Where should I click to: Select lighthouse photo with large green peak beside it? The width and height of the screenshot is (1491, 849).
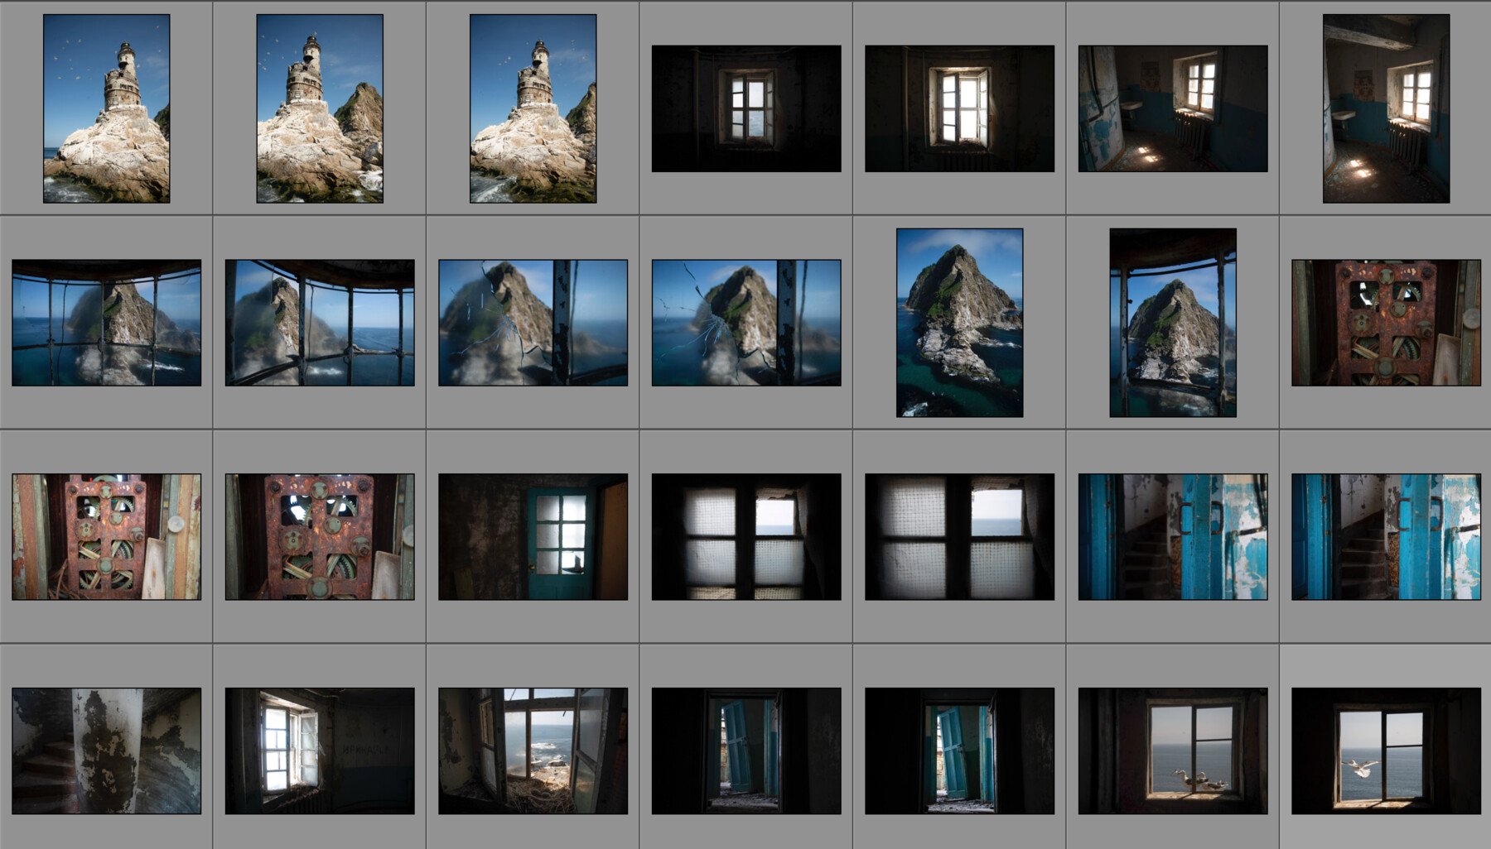[320, 108]
